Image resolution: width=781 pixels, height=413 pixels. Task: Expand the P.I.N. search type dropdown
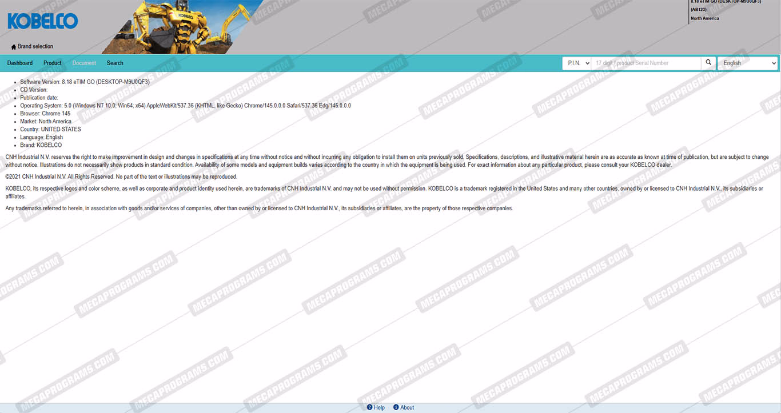pos(576,63)
